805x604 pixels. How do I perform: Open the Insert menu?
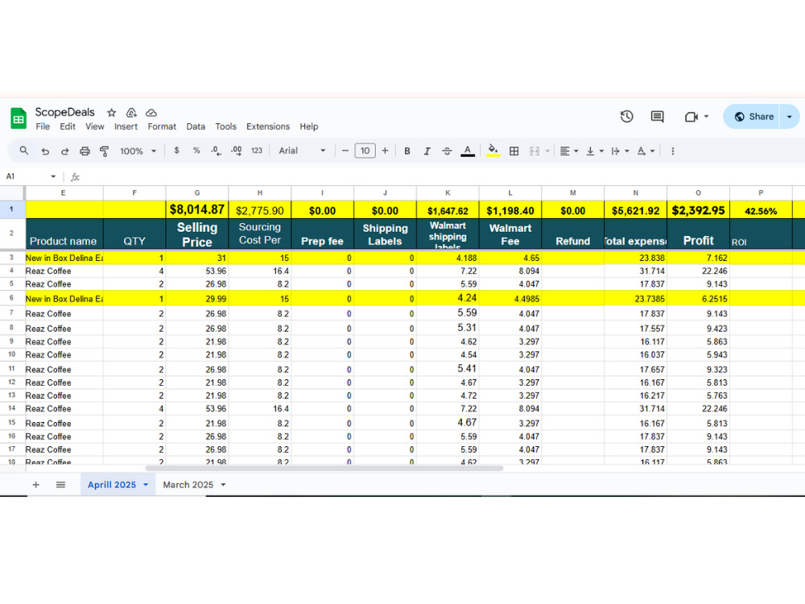126,126
